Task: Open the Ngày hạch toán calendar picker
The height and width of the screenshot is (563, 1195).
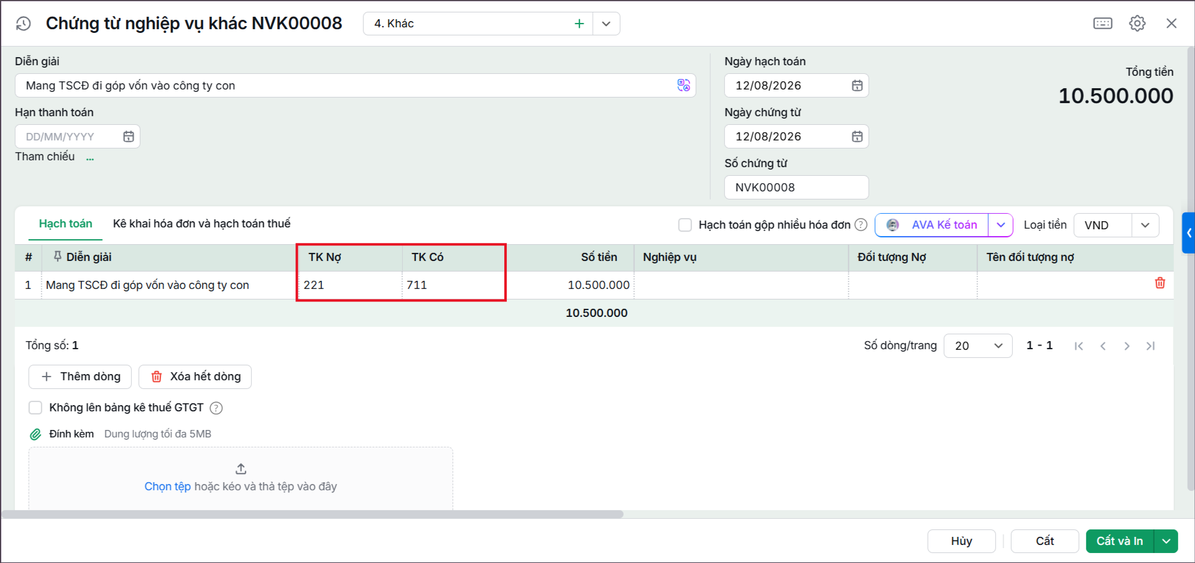Action: pos(857,86)
